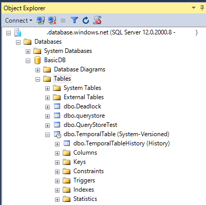This screenshot has height=205, width=206.
Task: Click the Stop Activity script icon
Action: tap(97, 20)
